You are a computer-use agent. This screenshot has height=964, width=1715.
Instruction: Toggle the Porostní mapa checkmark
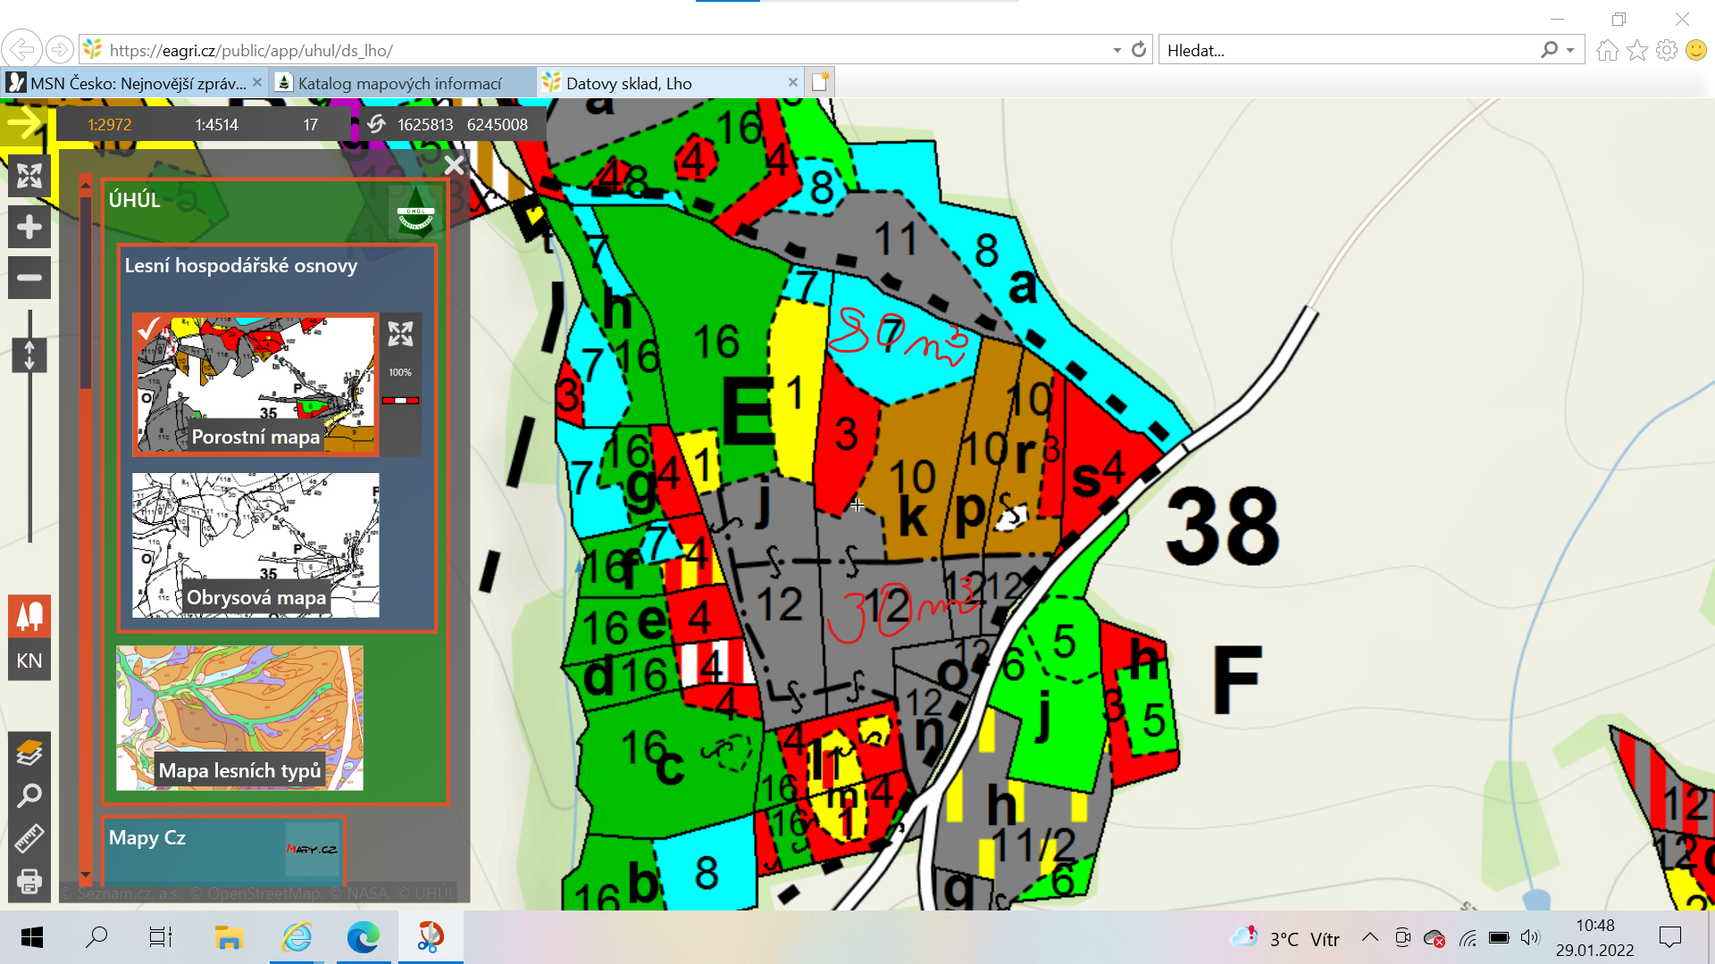149,329
